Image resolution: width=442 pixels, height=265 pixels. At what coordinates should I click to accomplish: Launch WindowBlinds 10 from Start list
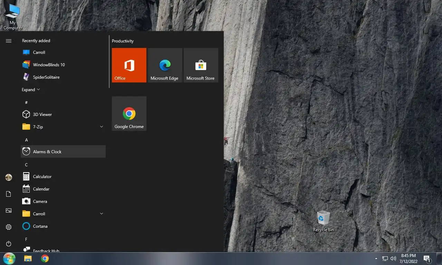[x=63, y=65]
